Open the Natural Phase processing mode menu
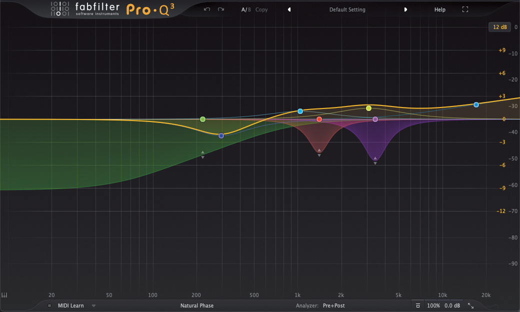520x312 pixels. (x=197, y=305)
